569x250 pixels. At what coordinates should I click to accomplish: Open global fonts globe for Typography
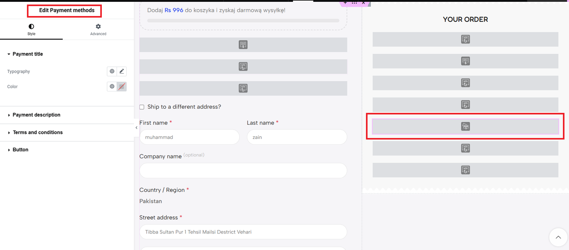tap(112, 71)
